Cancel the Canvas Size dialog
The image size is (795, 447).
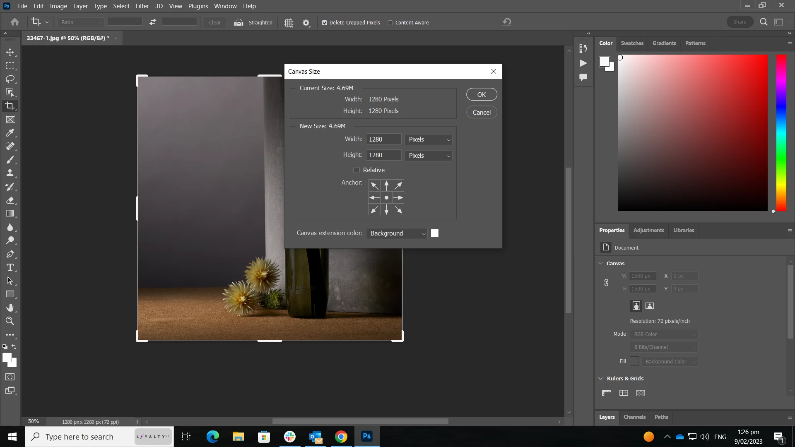481,112
